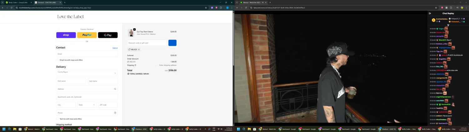Open a new tab in left browser

click(65, 3)
